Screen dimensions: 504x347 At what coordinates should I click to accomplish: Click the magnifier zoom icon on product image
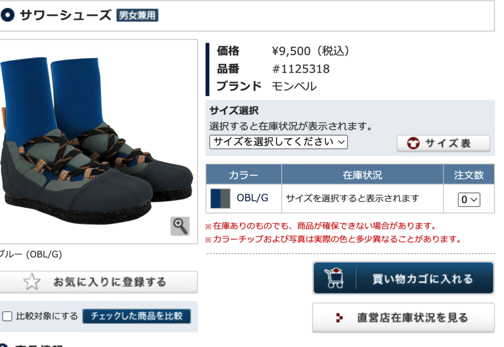click(x=180, y=226)
